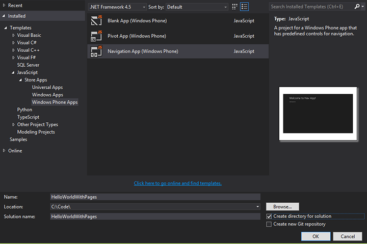Collapse the JavaScript node arrow
Viewport: 367px width, 244px height.
click(13, 72)
